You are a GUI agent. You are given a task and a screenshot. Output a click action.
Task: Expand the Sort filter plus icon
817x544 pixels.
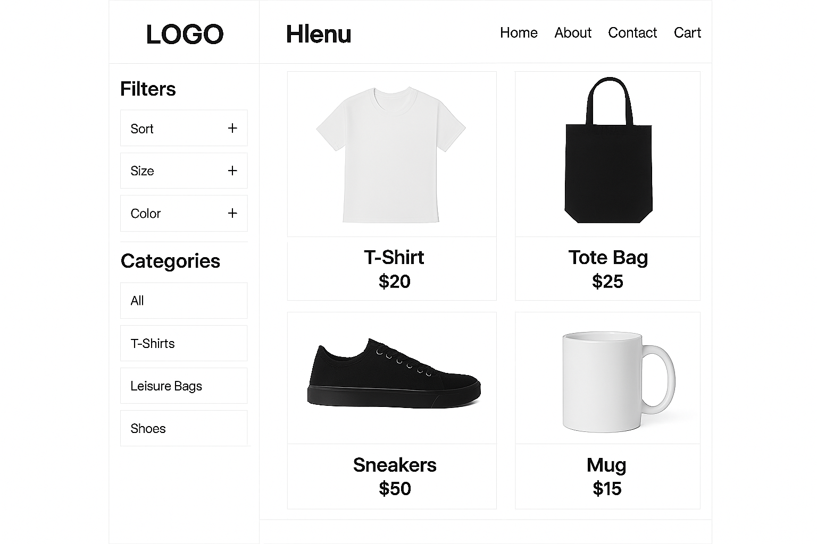click(x=232, y=128)
